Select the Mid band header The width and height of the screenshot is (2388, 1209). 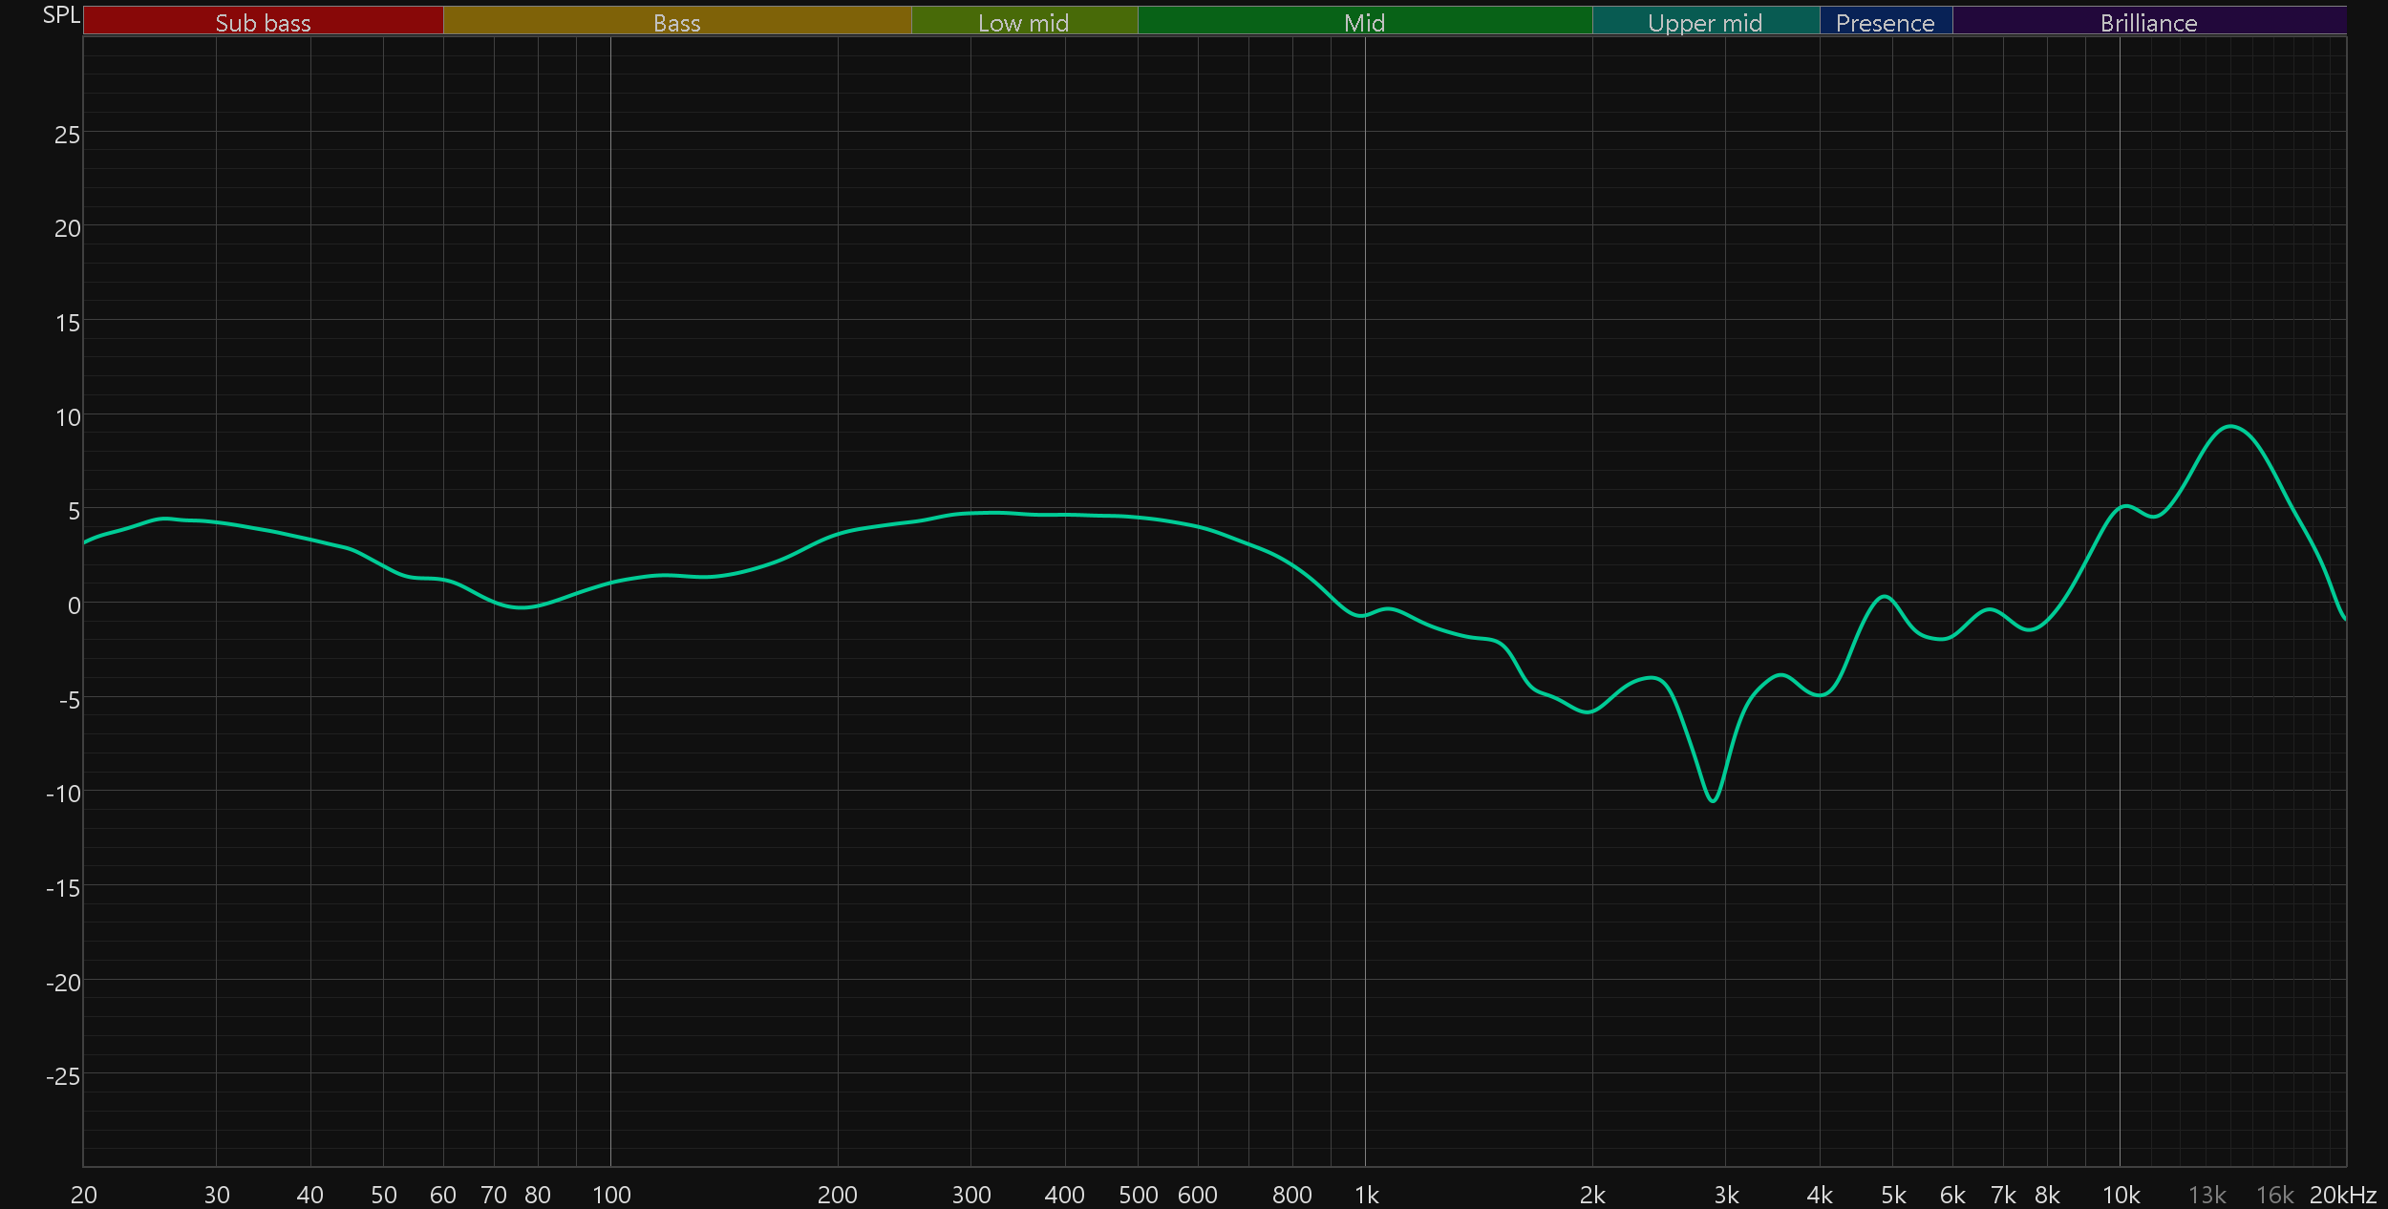[x=1364, y=22]
